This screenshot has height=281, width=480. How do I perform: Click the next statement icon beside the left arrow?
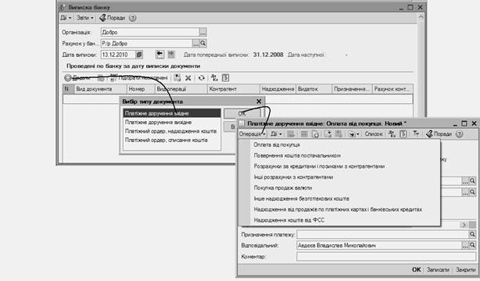(171, 55)
